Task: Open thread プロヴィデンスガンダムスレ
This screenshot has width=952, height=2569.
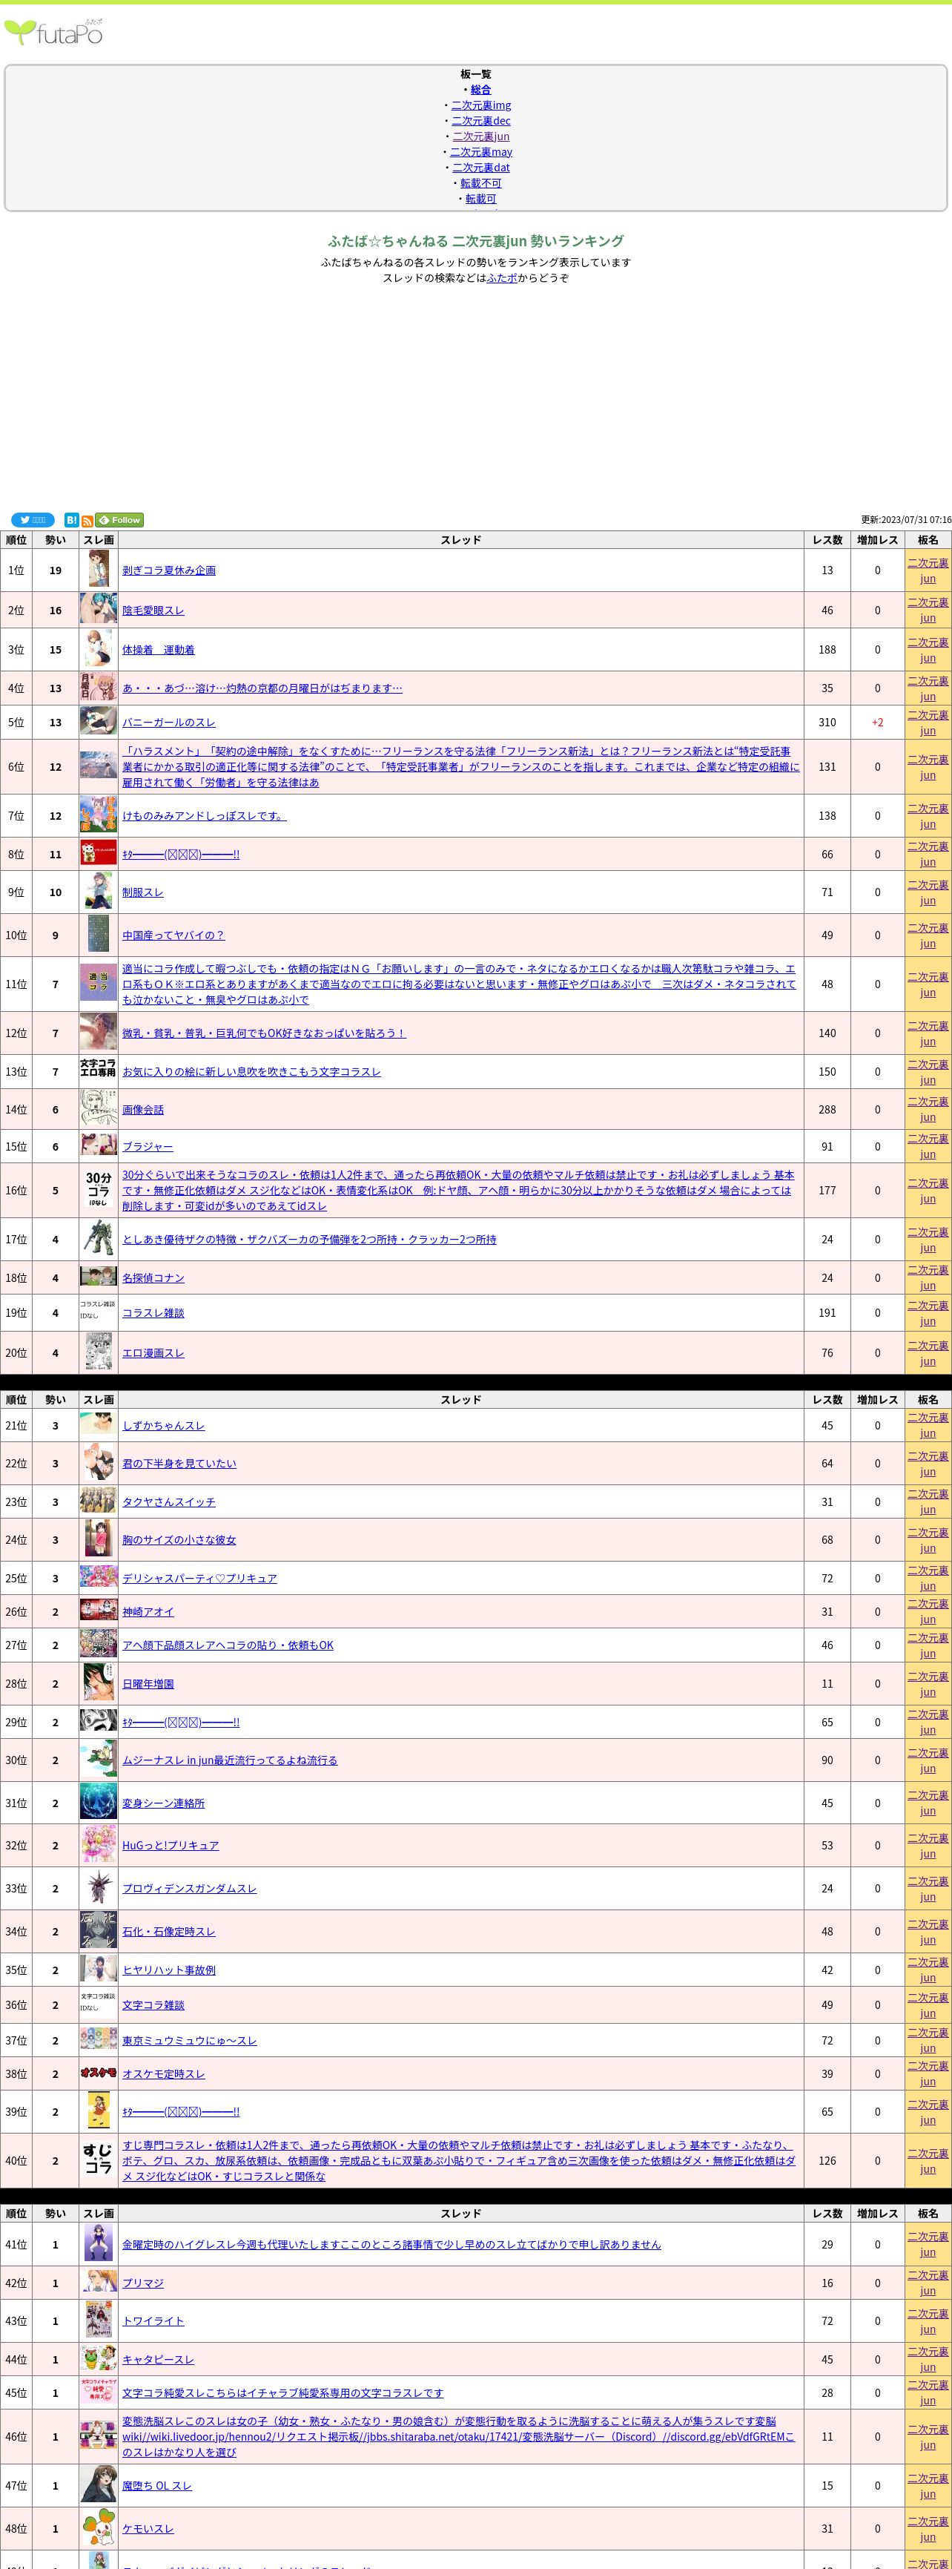Action: [x=189, y=1889]
